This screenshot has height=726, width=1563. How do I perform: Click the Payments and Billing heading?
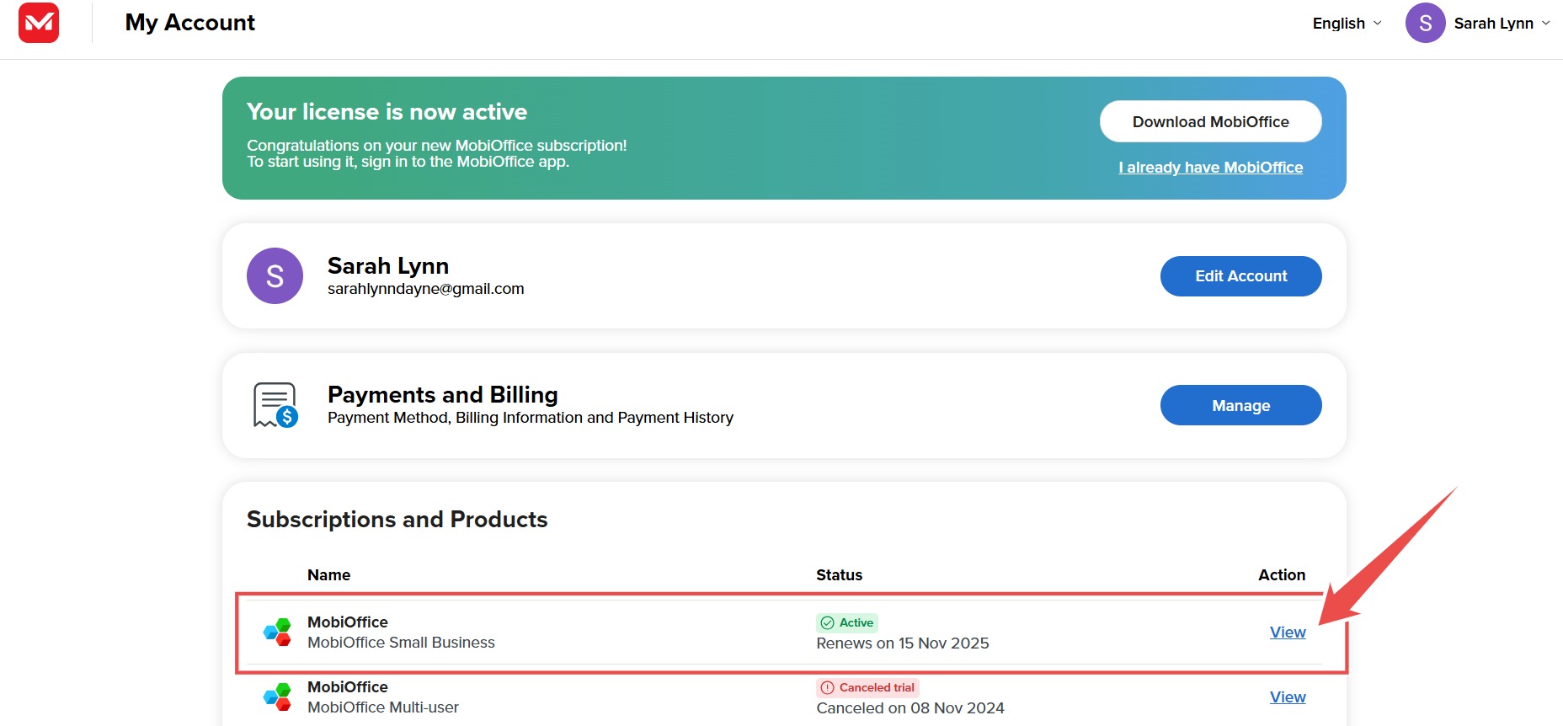point(442,395)
